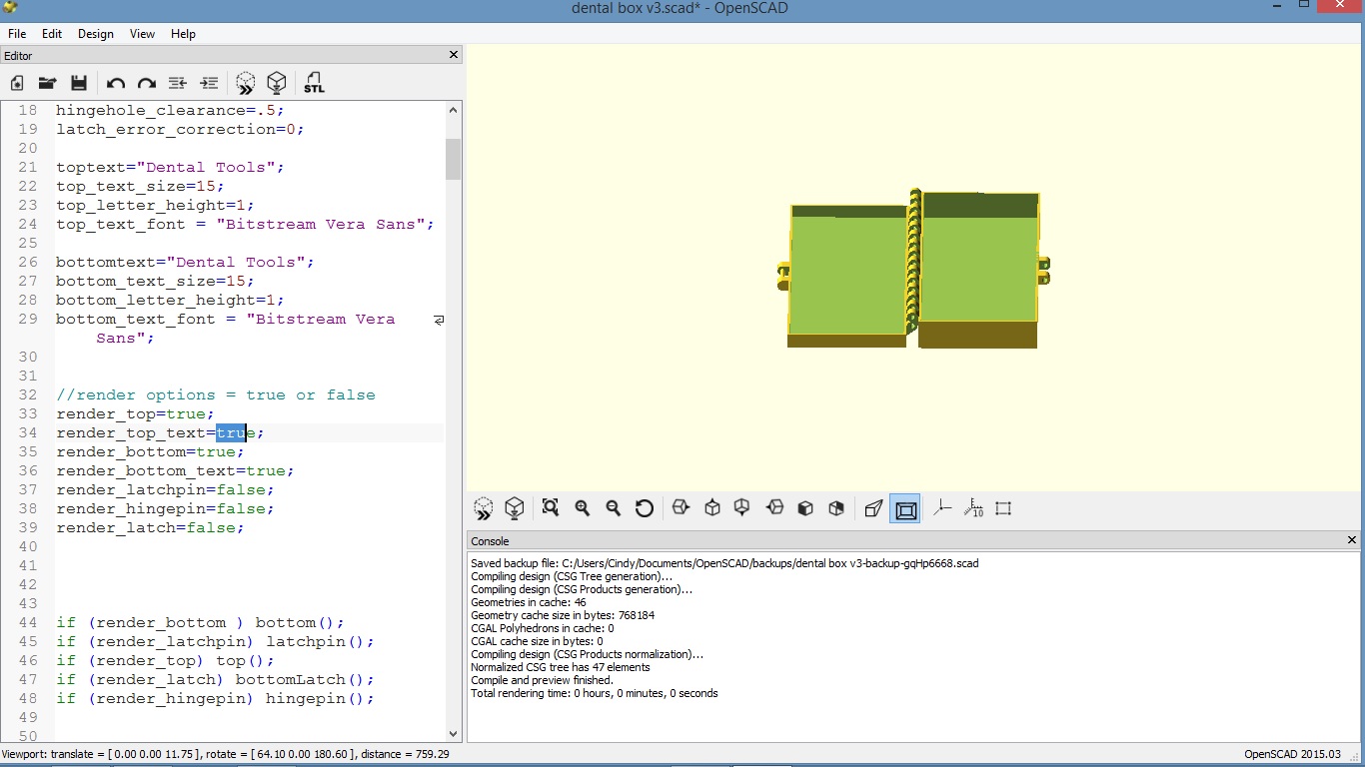
Task: Switch to the front view
Action: pyautogui.click(x=805, y=508)
